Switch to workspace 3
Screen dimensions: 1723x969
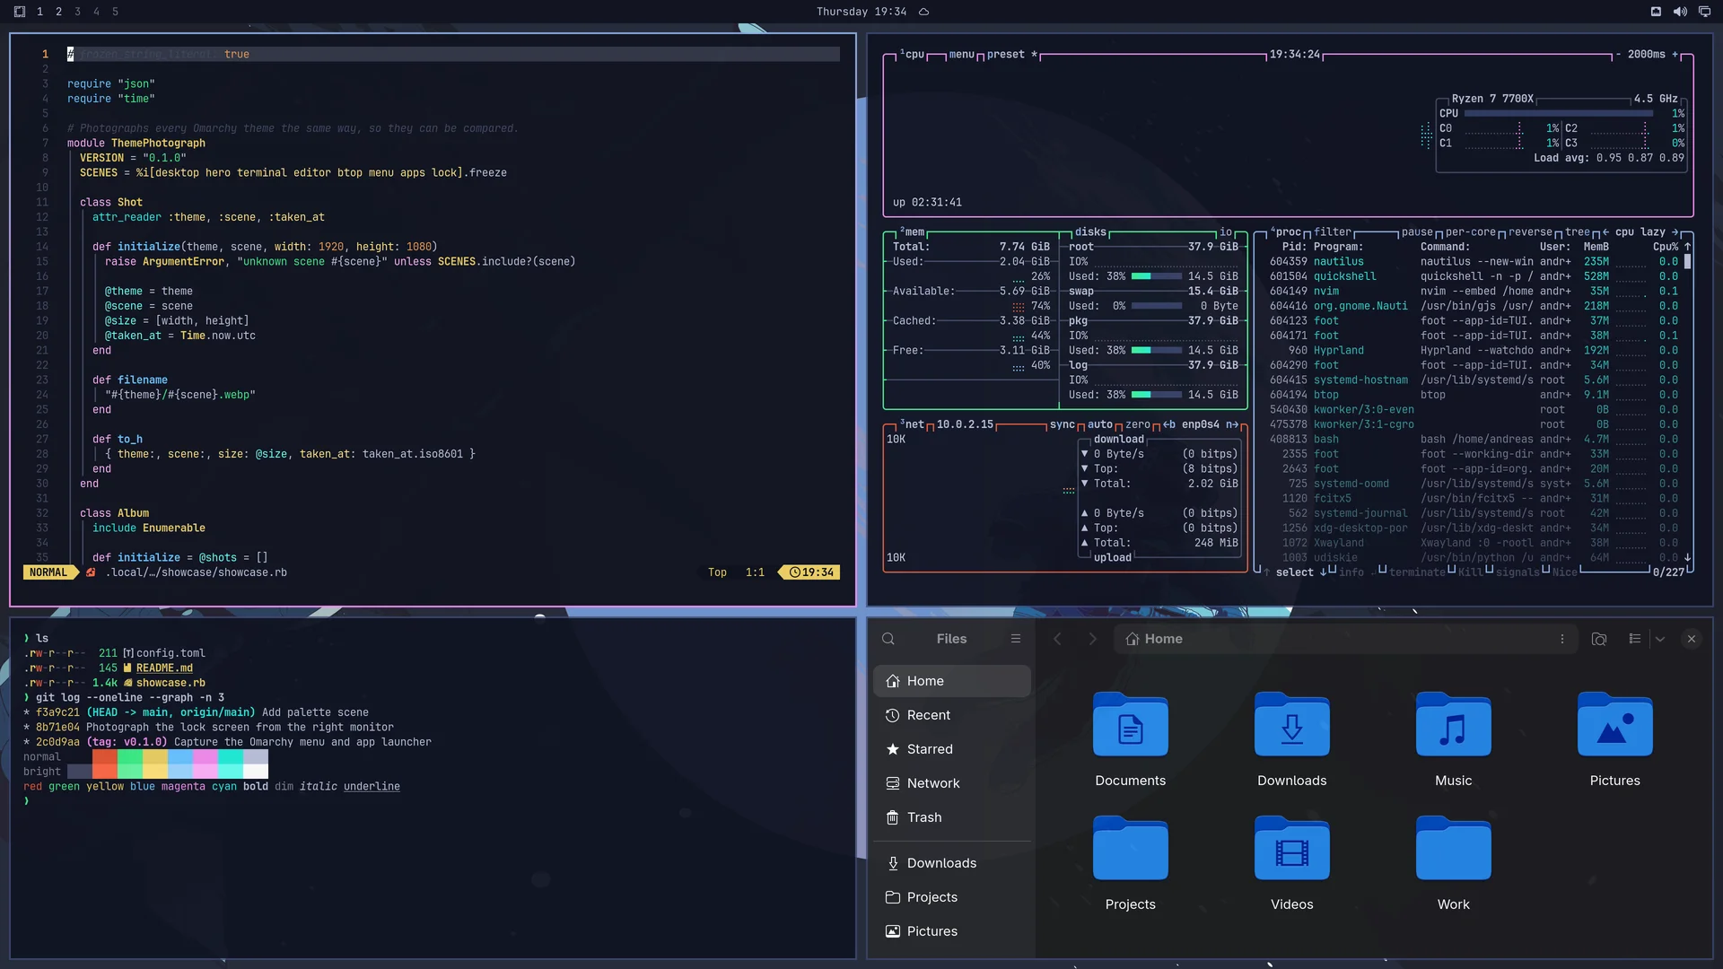coord(77,12)
